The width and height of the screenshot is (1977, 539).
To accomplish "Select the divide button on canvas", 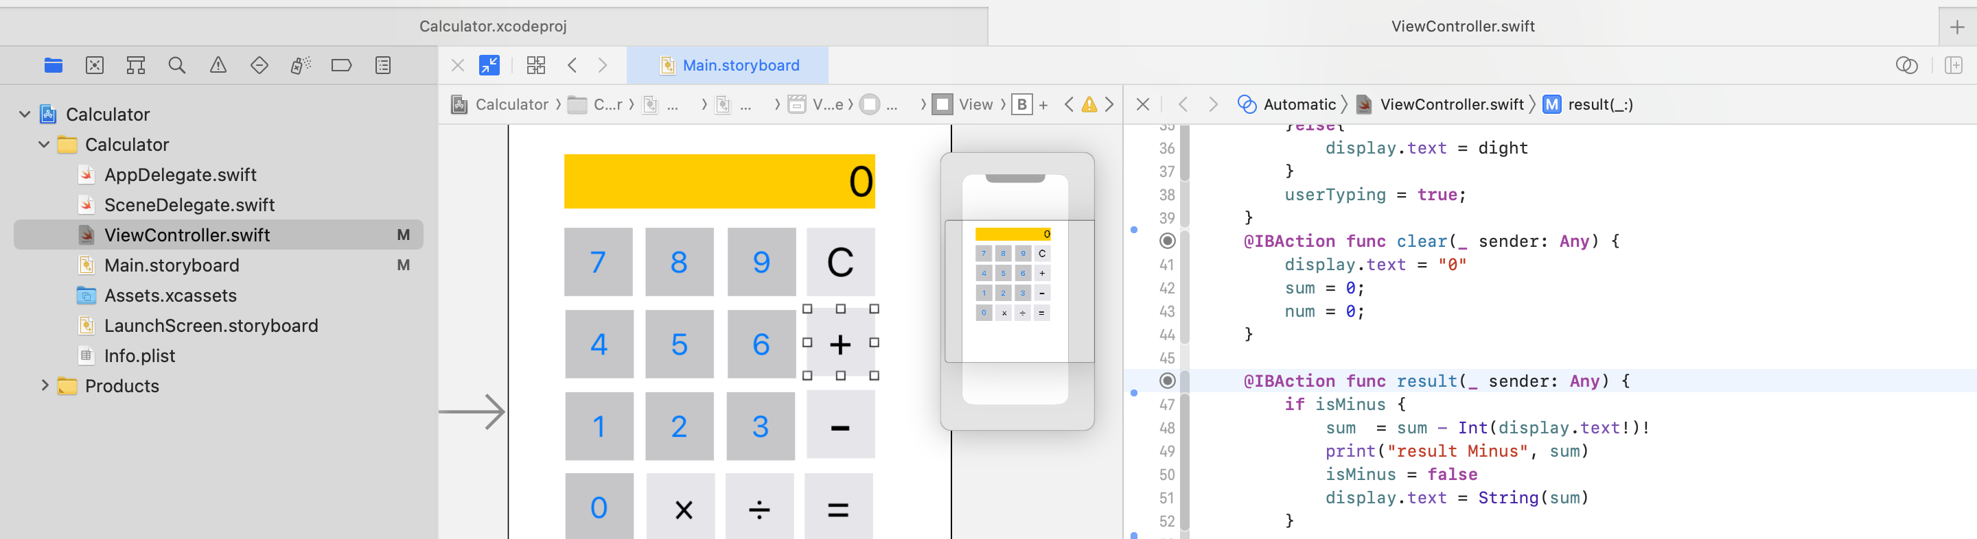I will pos(759,507).
